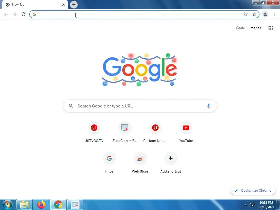
Task: Open the Chrome profile avatar
Action: pyautogui.click(x=265, y=14)
